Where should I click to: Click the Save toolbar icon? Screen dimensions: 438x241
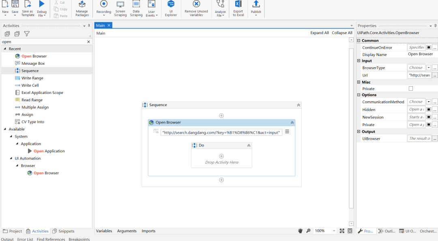click(15, 4)
